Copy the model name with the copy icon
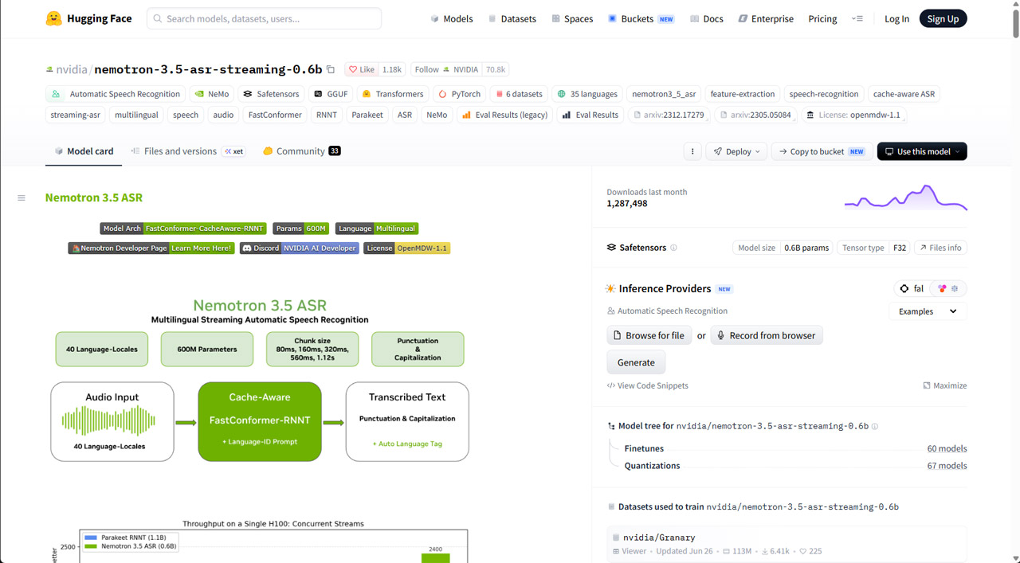The width and height of the screenshot is (1020, 563). pos(331,69)
